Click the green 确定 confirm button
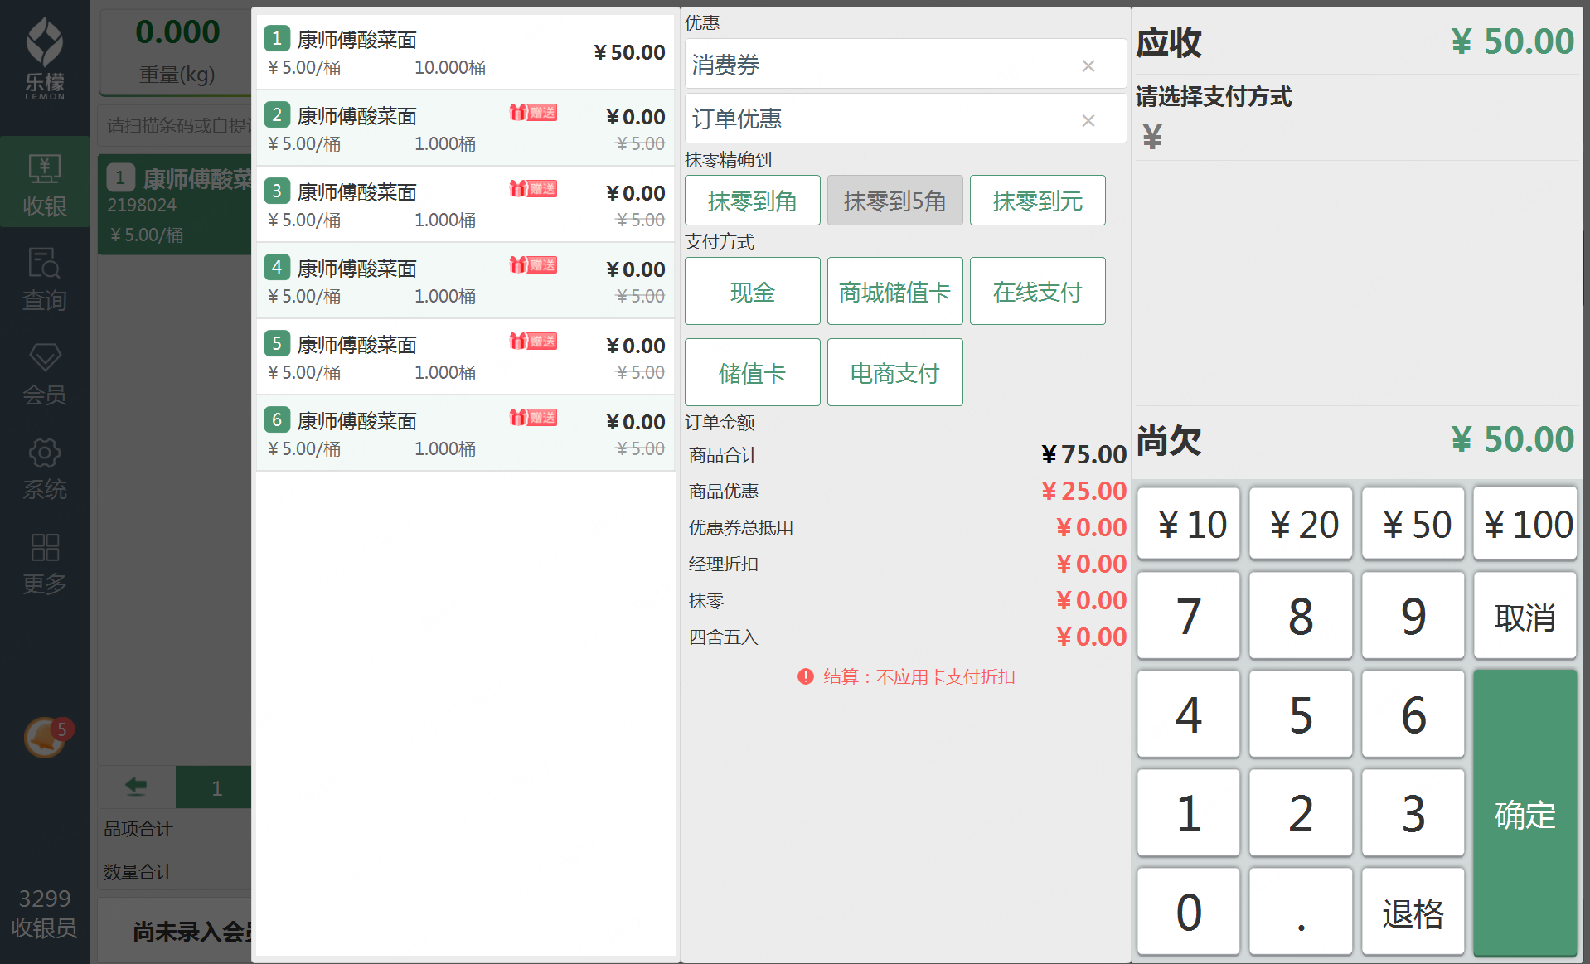The image size is (1590, 964). (x=1525, y=813)
